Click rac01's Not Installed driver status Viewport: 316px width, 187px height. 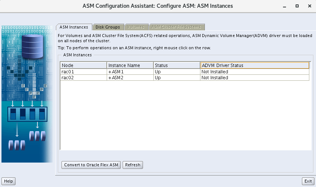tap(255, 72)
